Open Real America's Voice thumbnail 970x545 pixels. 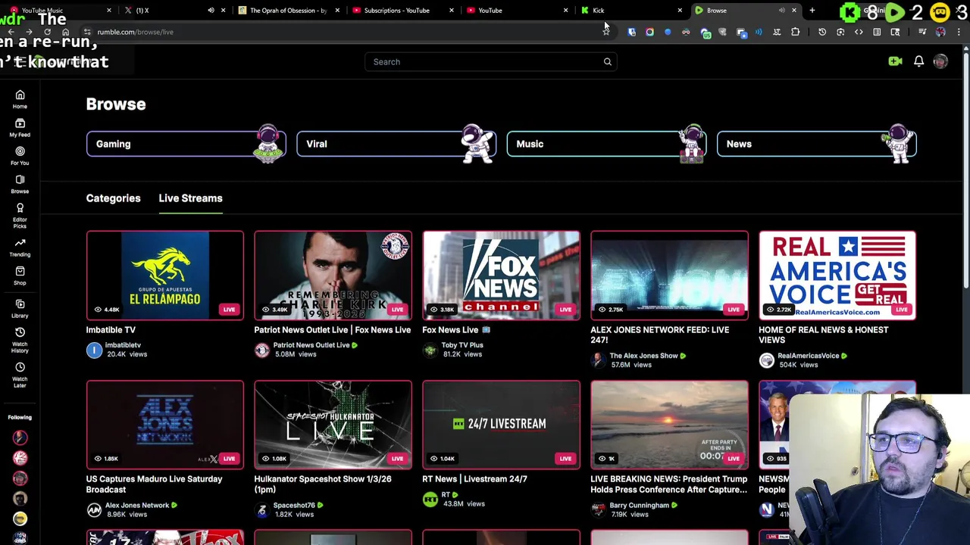pyautogui.click(x=837, y=276)
